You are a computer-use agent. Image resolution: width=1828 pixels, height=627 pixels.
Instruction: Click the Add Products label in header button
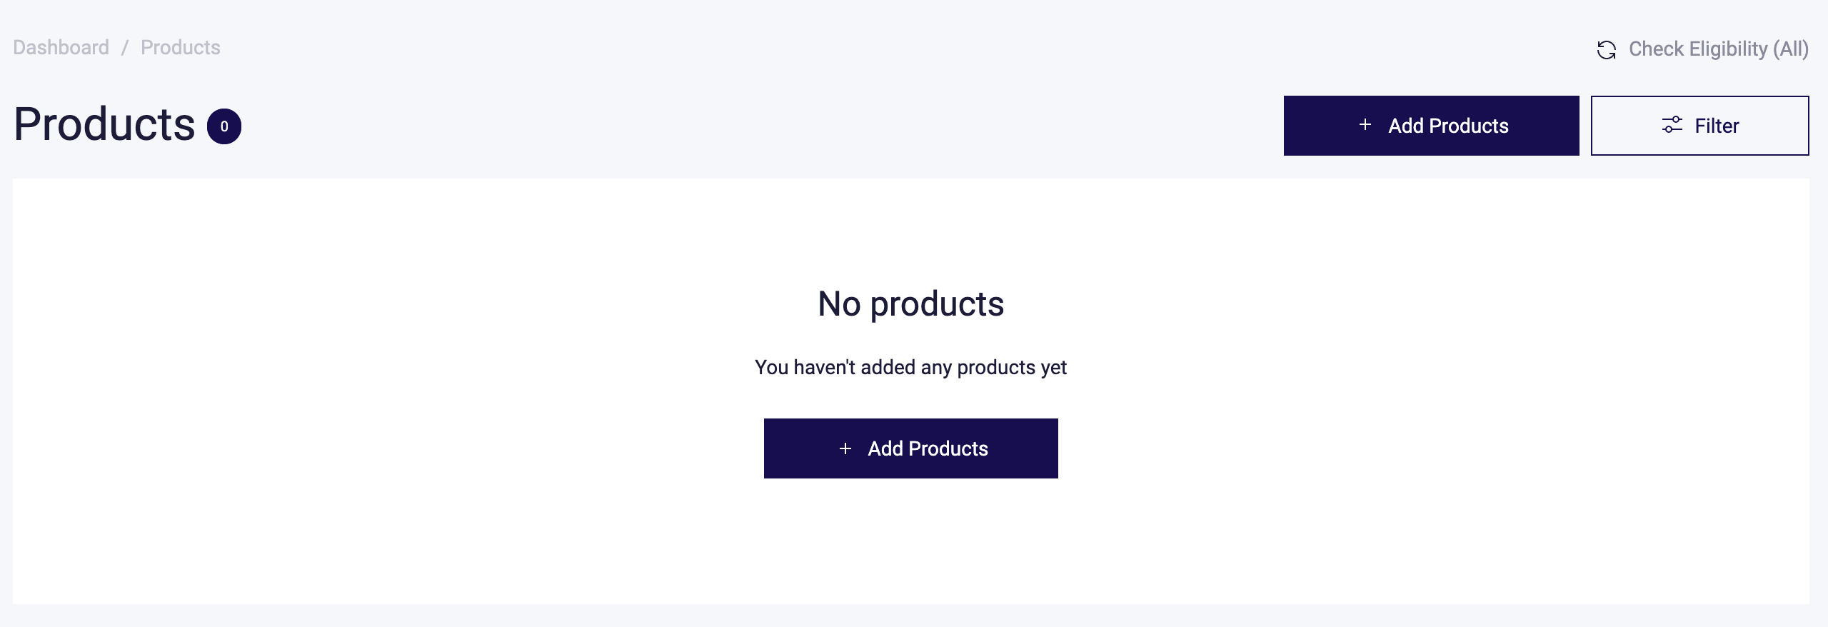[1448, 126]
